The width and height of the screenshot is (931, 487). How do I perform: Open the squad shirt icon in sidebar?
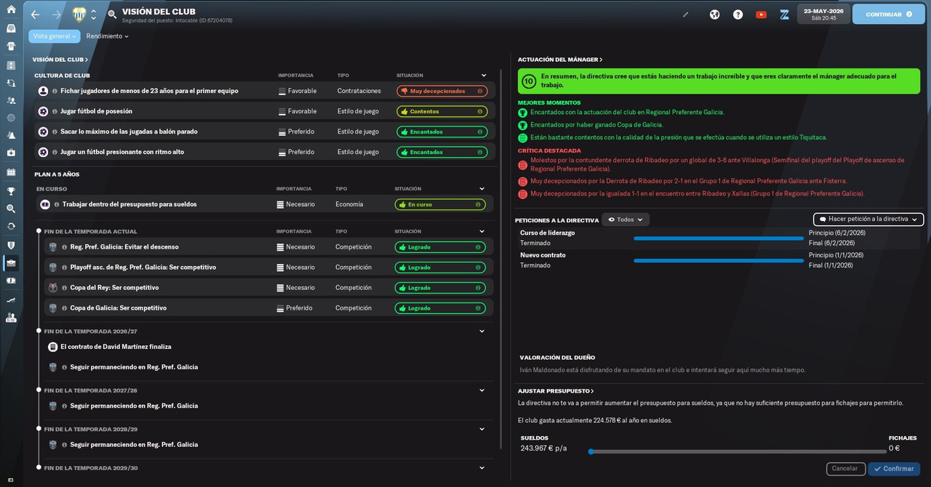pos(11,47)
